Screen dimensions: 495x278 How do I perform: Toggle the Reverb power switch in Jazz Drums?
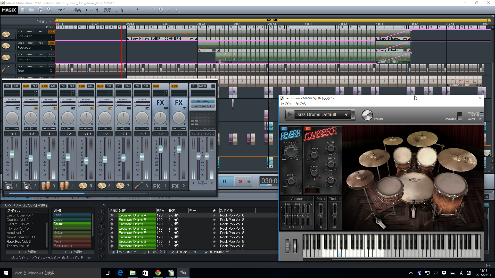pos(284,129)
